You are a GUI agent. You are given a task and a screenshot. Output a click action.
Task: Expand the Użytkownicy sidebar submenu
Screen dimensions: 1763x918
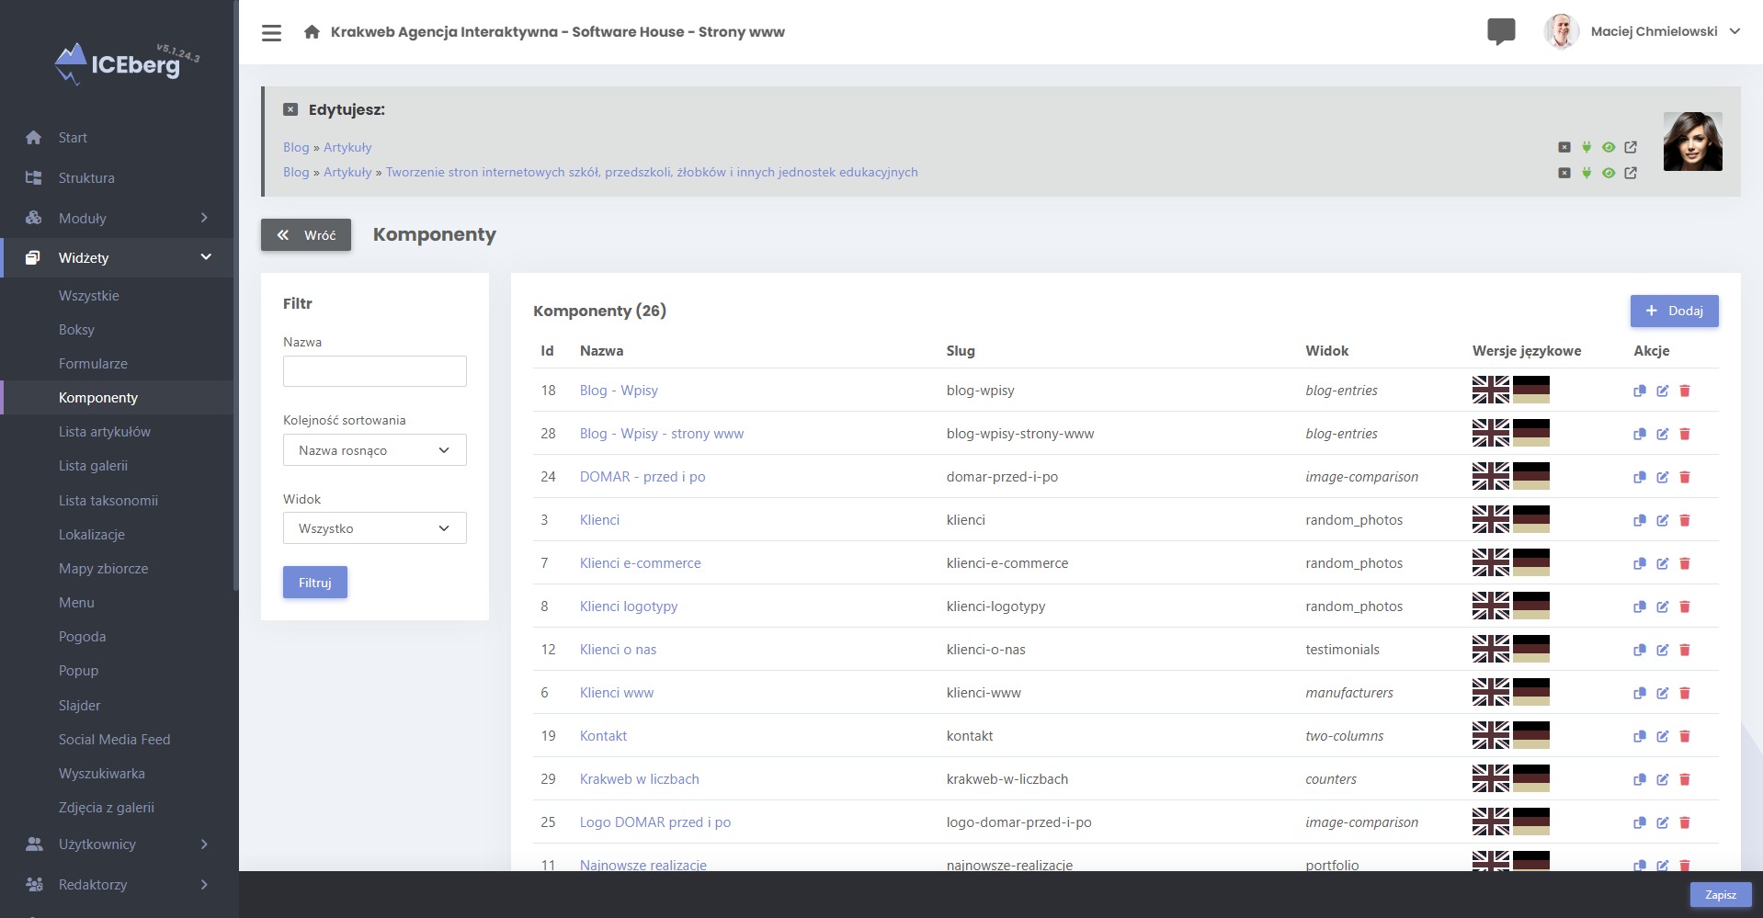204,844
